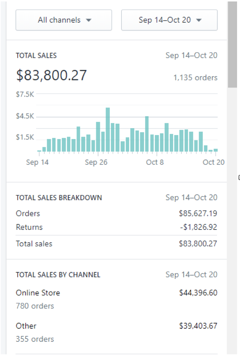Open the Online Store channel entry
Image resolution: width=240 pixels, height=355 pixels.
pos(38,293)
